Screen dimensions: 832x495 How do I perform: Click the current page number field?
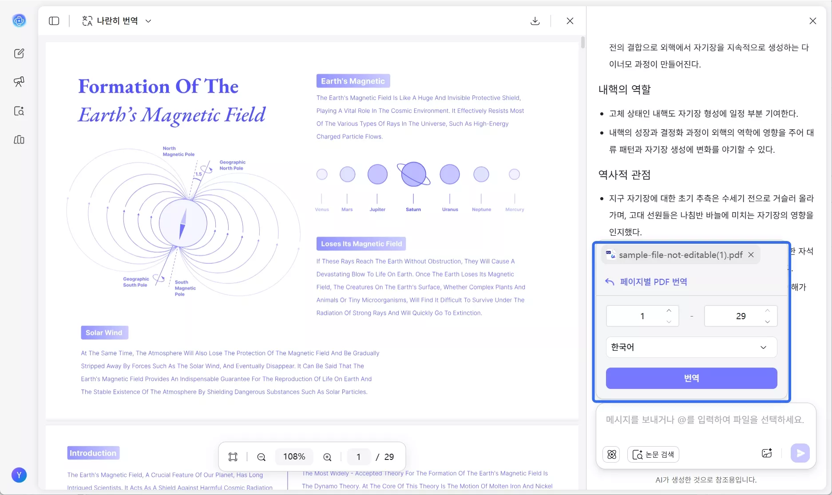coord(358,457)
